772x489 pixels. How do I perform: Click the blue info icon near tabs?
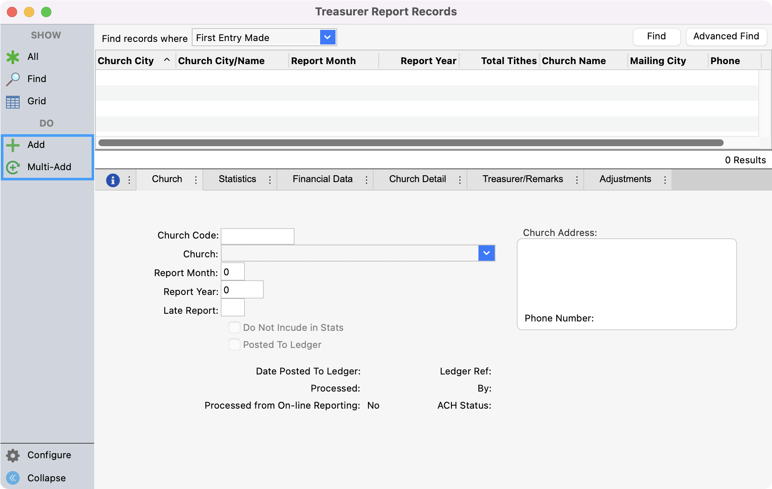click(113, 180)
